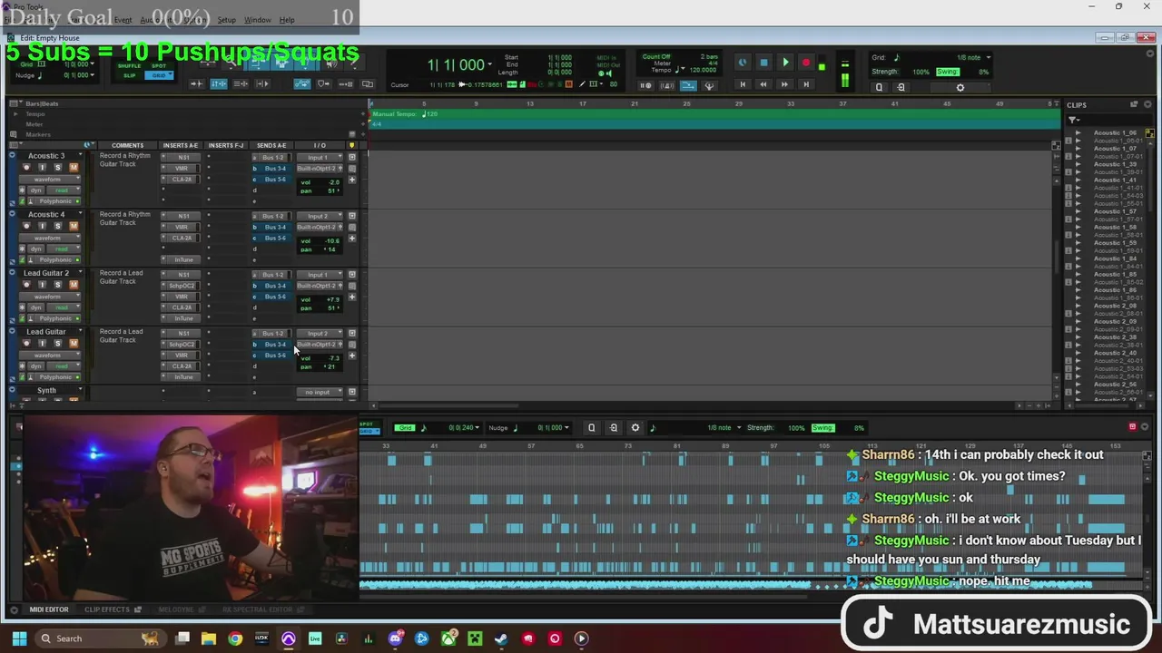Image resolution: width=1162 pixels, height=653 pixels.
Task: Open Lead Guitar 2 SchpOC2 insert
Action: pyautogui.click(x=182, y=286)
